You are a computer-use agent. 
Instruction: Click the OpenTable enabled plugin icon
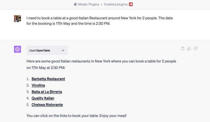[x=131, y=4]
